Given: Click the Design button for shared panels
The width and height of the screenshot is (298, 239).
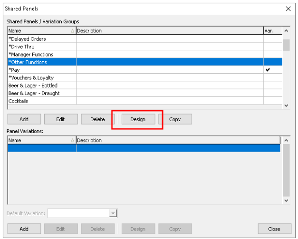Looking at the screenshot, I should click(138, 119).
